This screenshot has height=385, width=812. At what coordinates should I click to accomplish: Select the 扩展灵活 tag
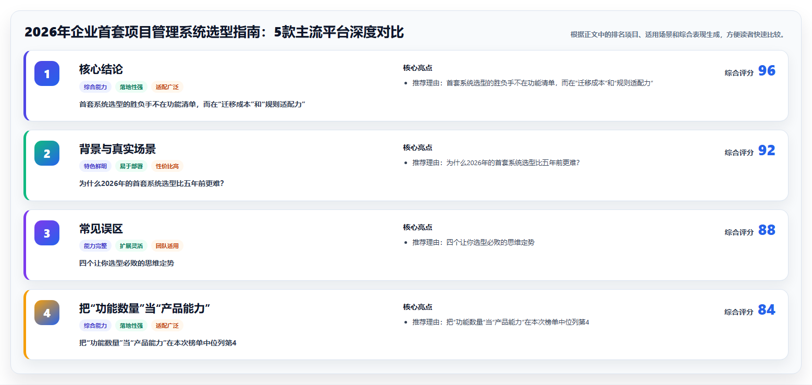point(131,246)
